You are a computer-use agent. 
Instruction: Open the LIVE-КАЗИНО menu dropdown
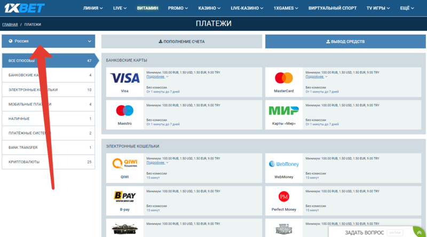pyautogui.click(x=247, y=8)
